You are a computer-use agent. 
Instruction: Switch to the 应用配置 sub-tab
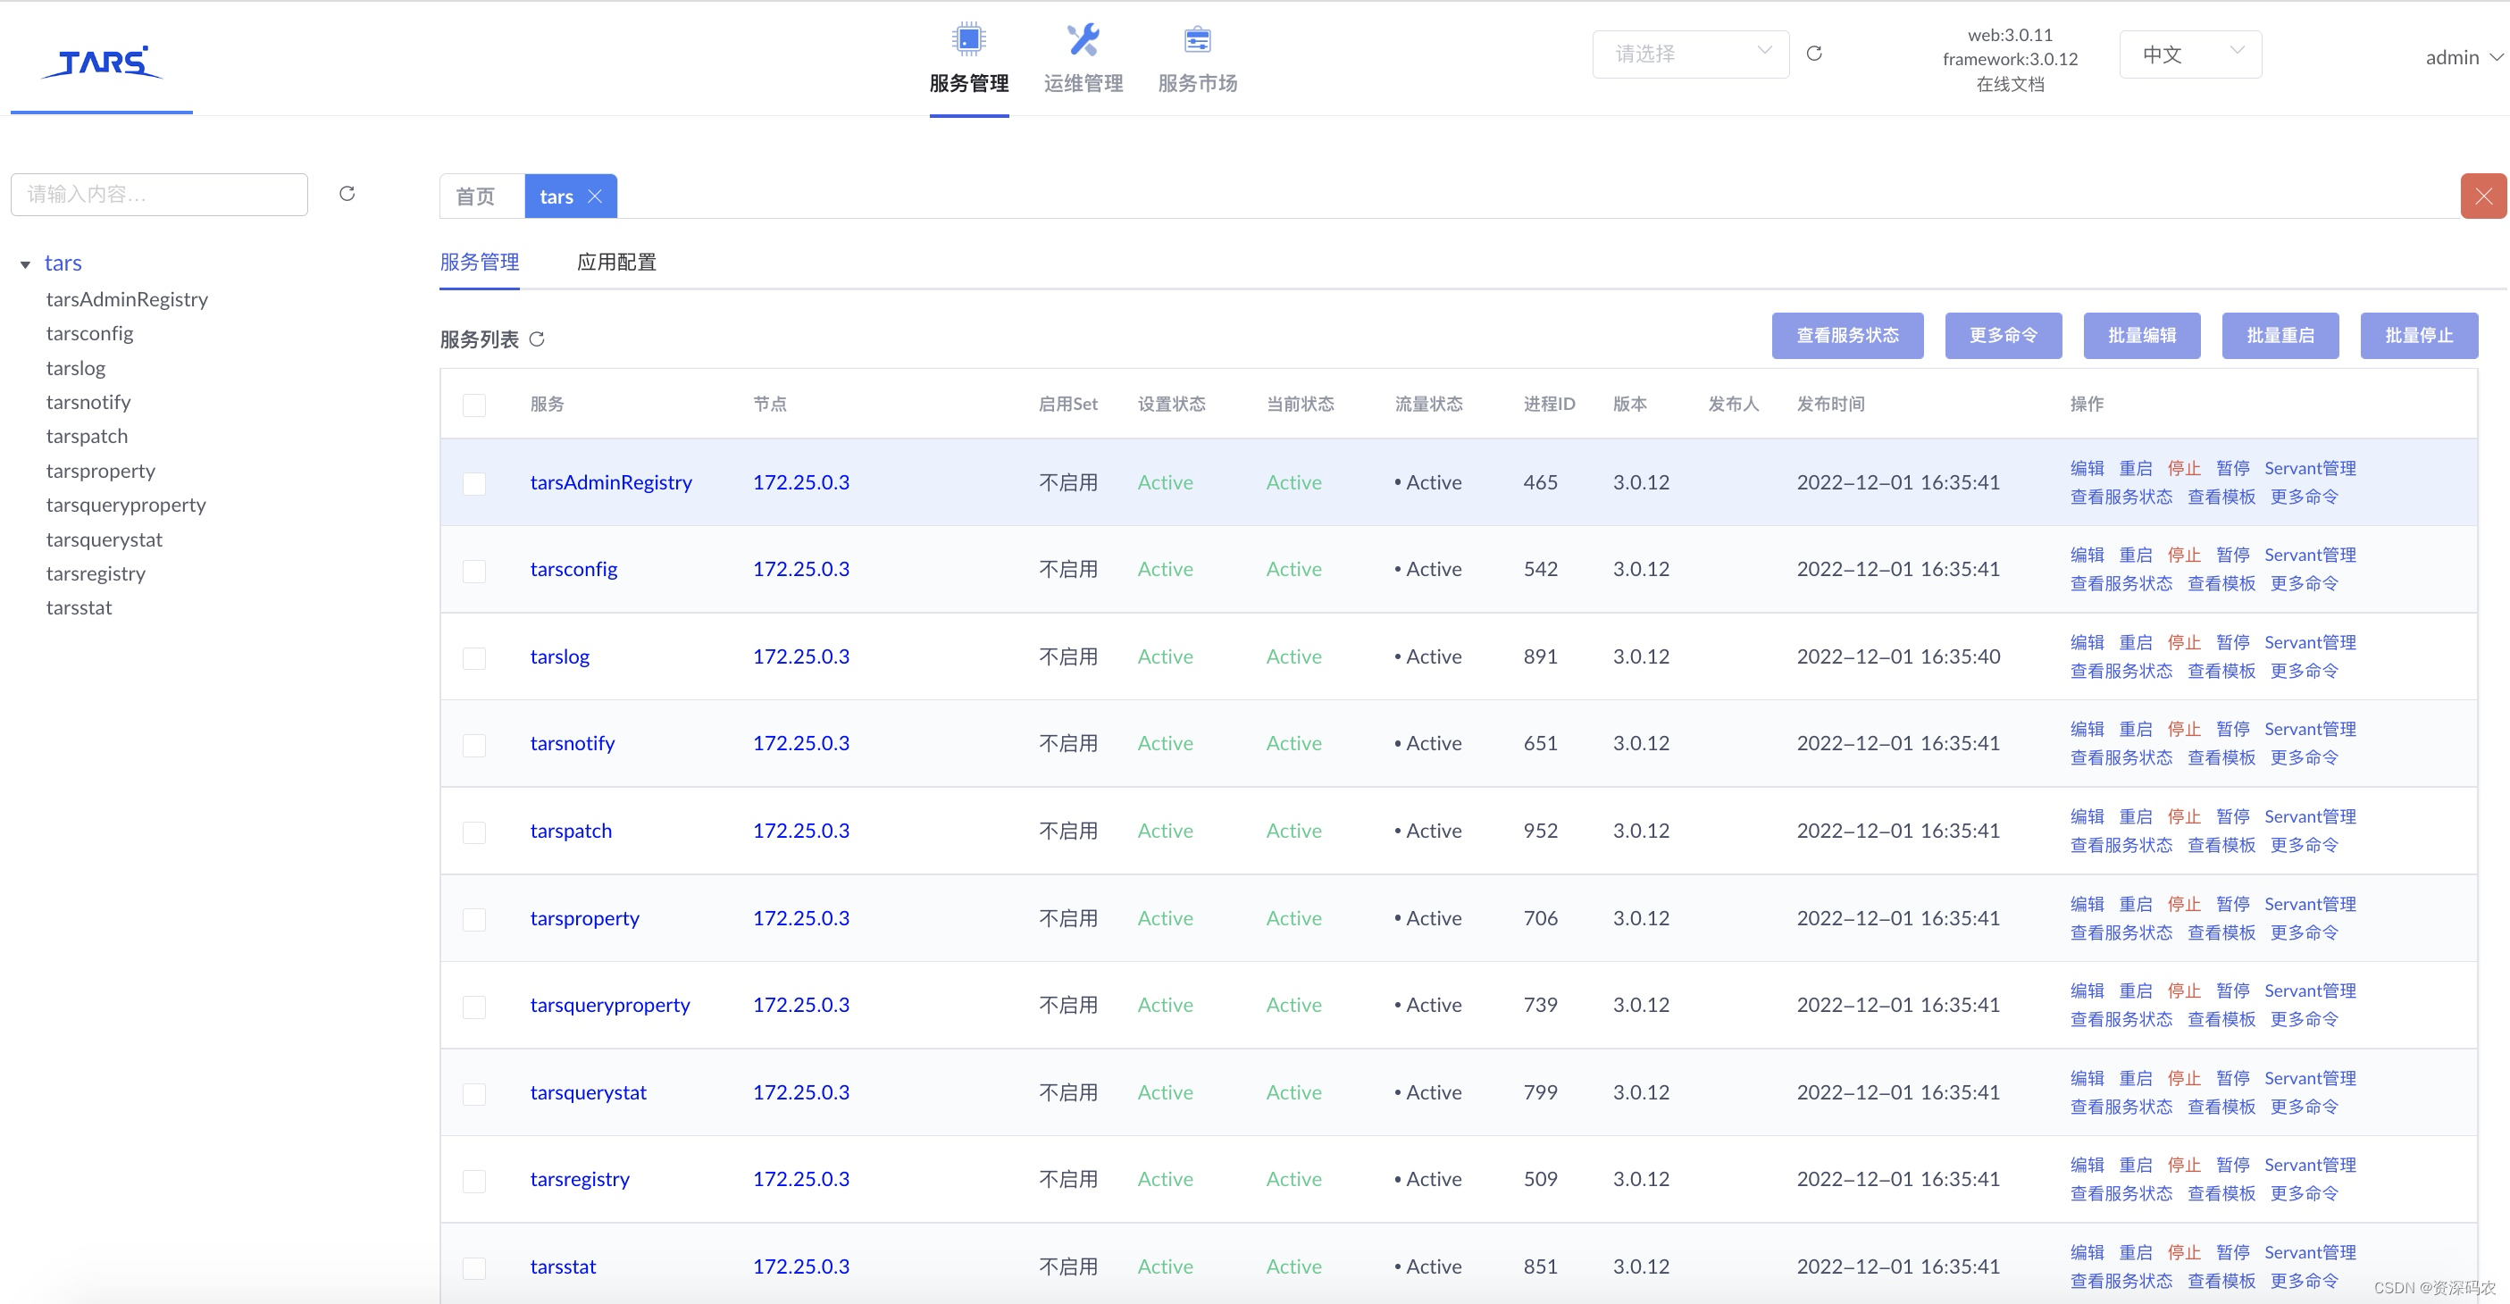615,261
